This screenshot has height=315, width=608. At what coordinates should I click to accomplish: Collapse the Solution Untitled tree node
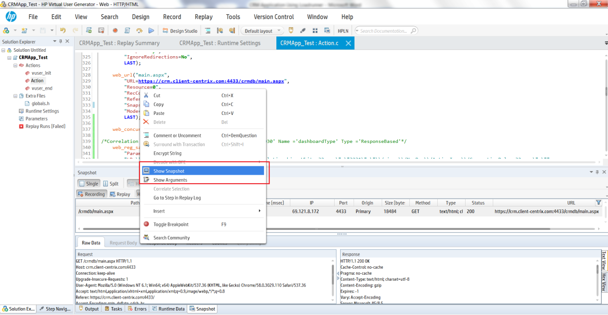click(x=3, y=50)
